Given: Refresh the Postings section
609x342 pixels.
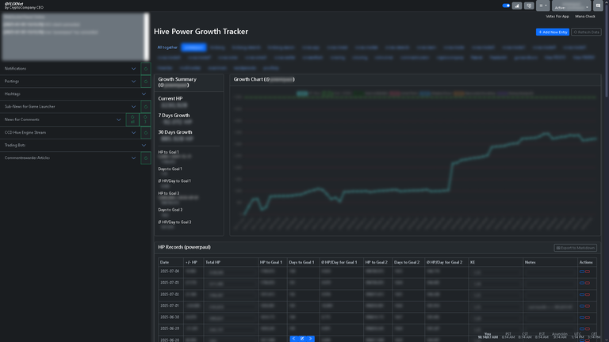Looking at the screenshot, I should coord(146,82).
